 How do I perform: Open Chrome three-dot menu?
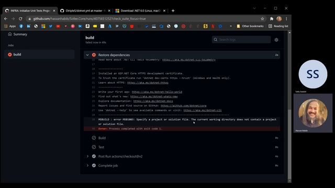(286, 19)
